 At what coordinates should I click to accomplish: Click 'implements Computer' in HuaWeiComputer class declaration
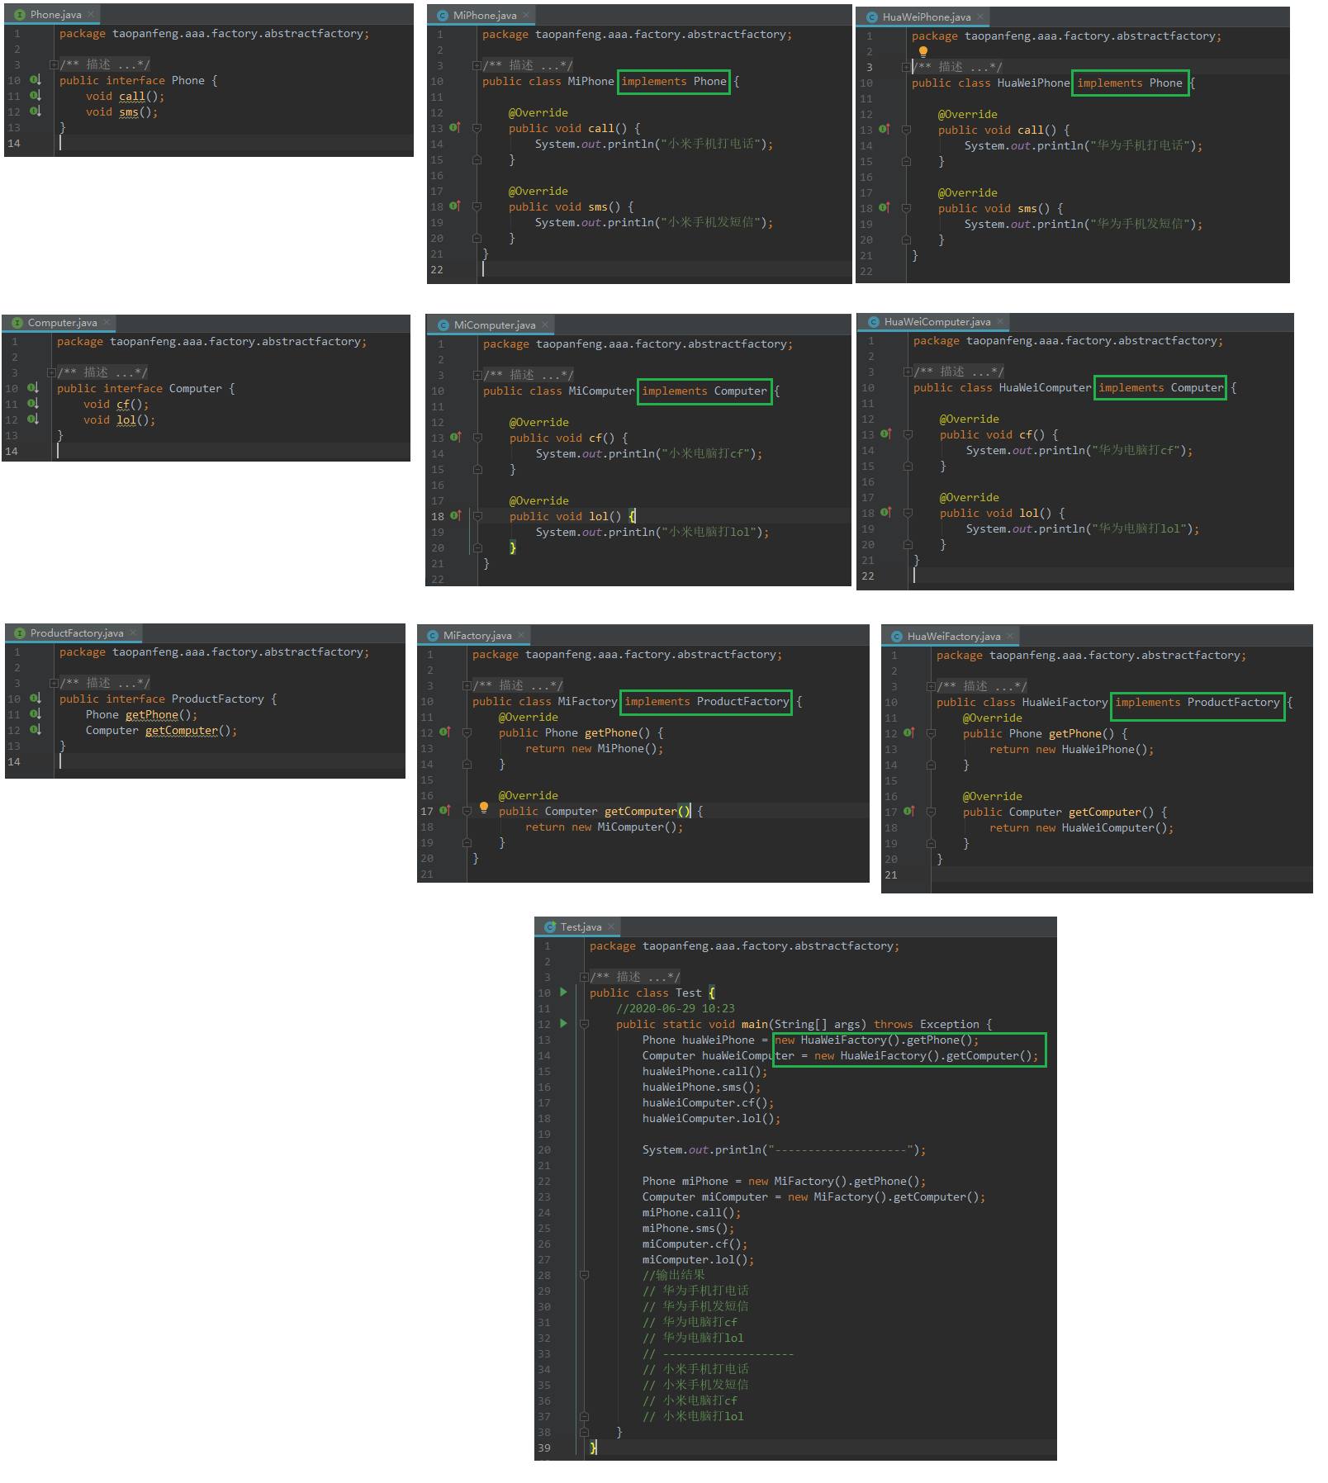tap(1160, 387)
